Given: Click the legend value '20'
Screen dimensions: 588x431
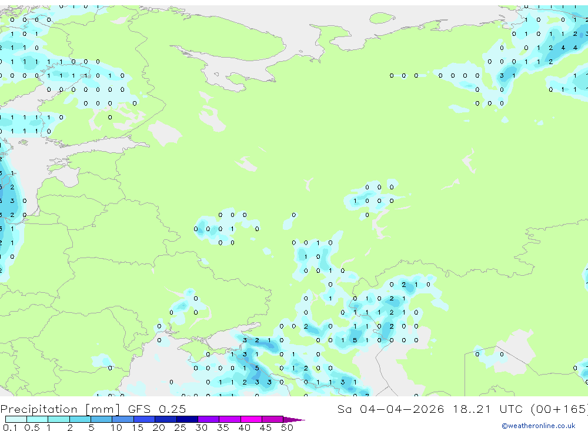Looking at the screenshot, I should (159, 427).
